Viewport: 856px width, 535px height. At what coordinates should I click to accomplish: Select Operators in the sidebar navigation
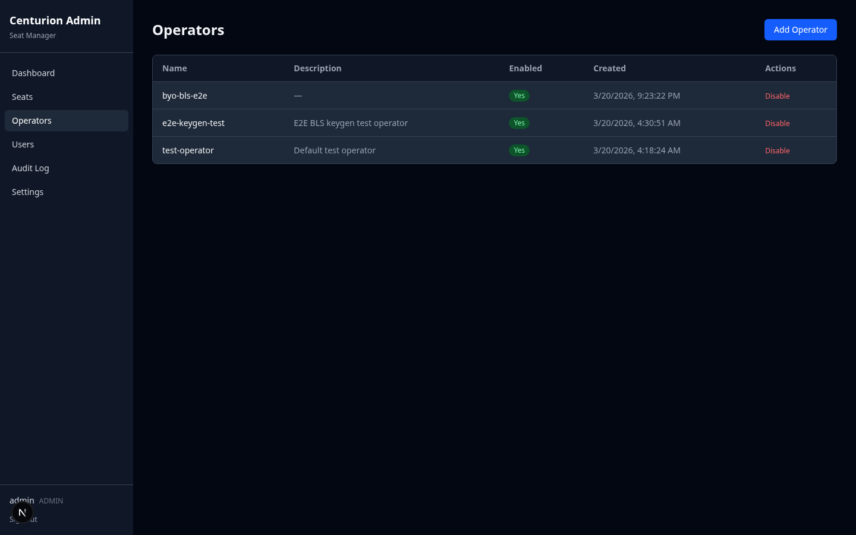click(32, 120)
